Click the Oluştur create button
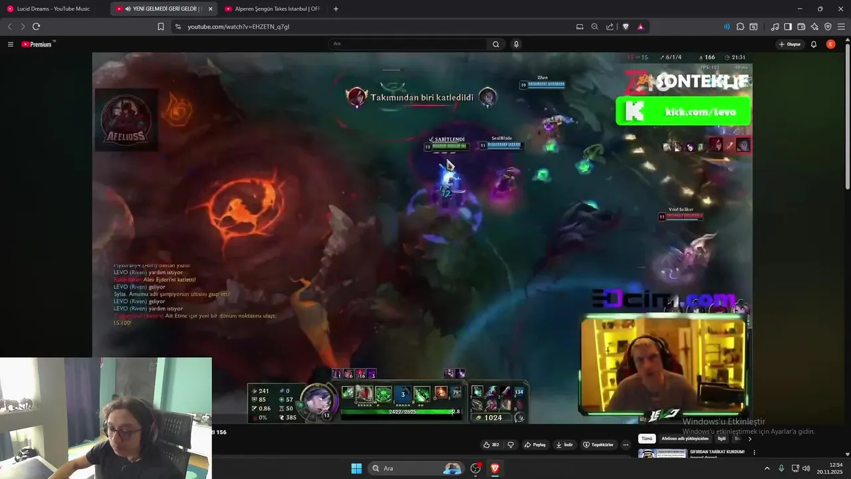 point(790,44)
